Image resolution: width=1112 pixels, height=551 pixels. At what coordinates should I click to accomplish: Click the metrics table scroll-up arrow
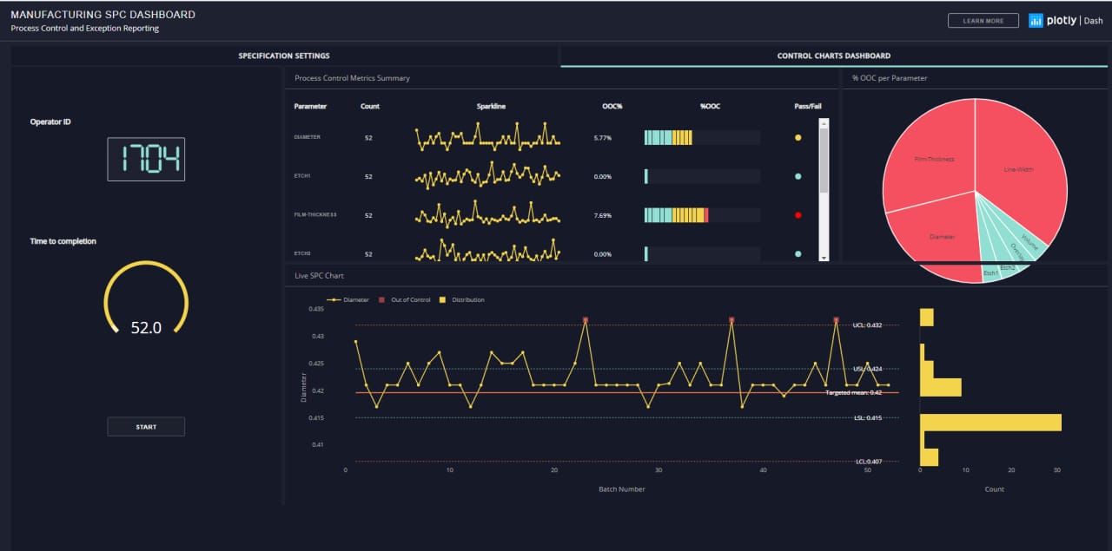(824, 122)
